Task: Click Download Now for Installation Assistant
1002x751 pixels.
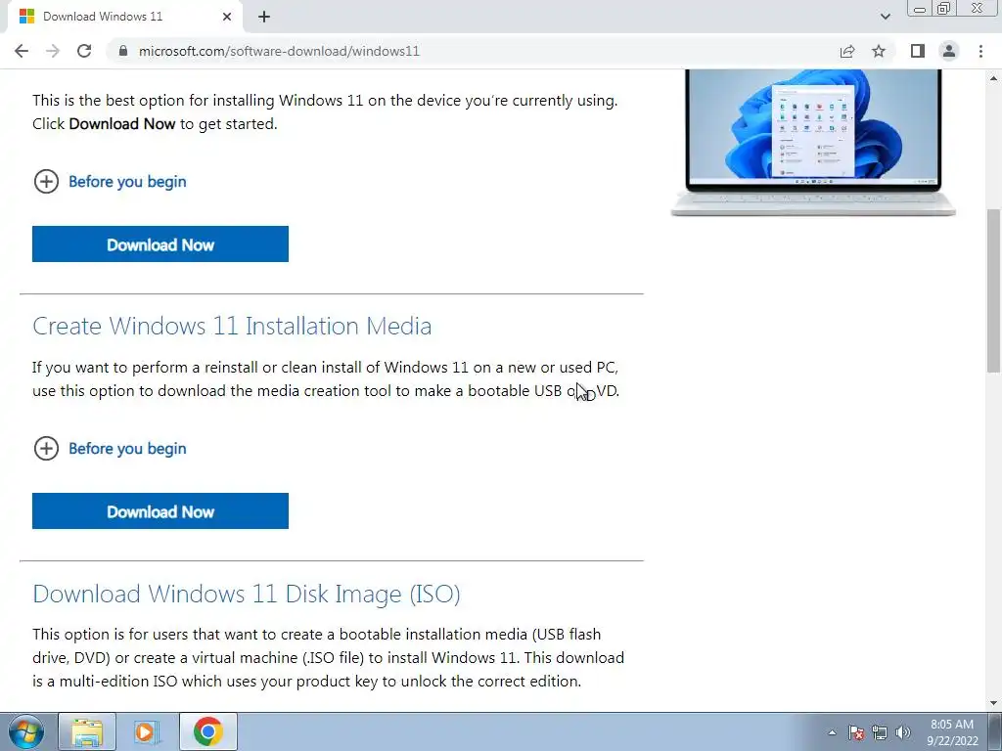Action: click(160, 243)
